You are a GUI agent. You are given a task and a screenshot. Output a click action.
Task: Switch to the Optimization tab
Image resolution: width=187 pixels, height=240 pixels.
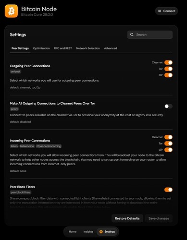tap(41, 48)
